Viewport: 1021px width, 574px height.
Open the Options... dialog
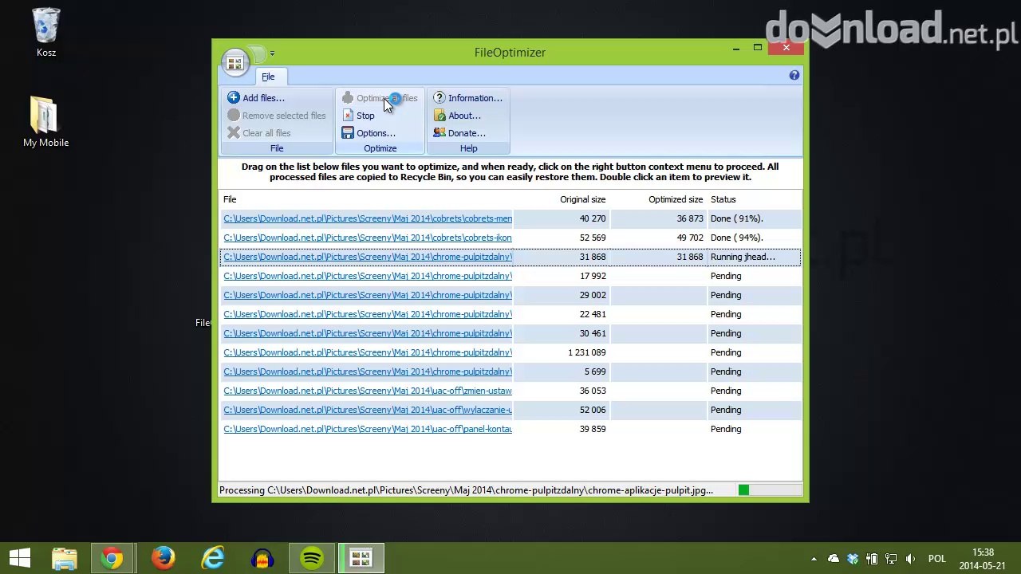pyautogui.click(x=368, y=133)
